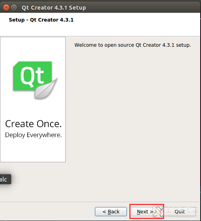The width and height of the screenshot is (201, 221).
Task: Click the 'Setup - Qt Creator 4.3.1' heading
Action: coord(41,20)
